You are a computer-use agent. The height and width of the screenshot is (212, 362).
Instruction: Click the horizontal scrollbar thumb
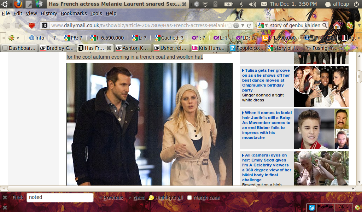coord(132,188)
